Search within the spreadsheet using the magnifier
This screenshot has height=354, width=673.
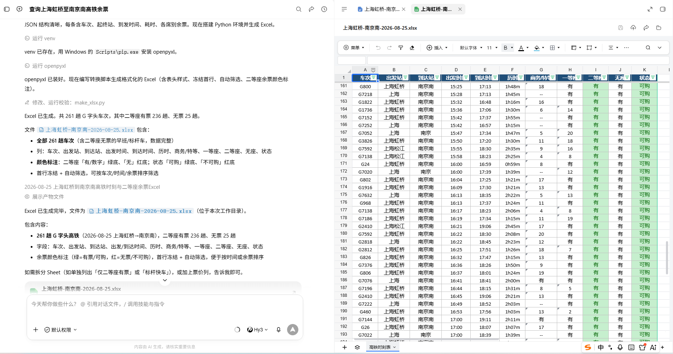tap(648, 48)
